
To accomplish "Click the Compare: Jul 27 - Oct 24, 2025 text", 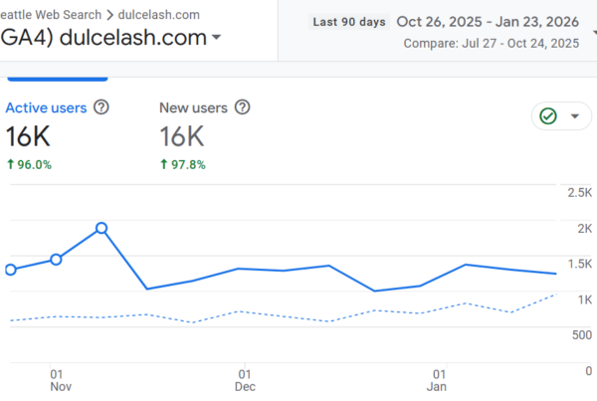I will (x=493, y=44).
